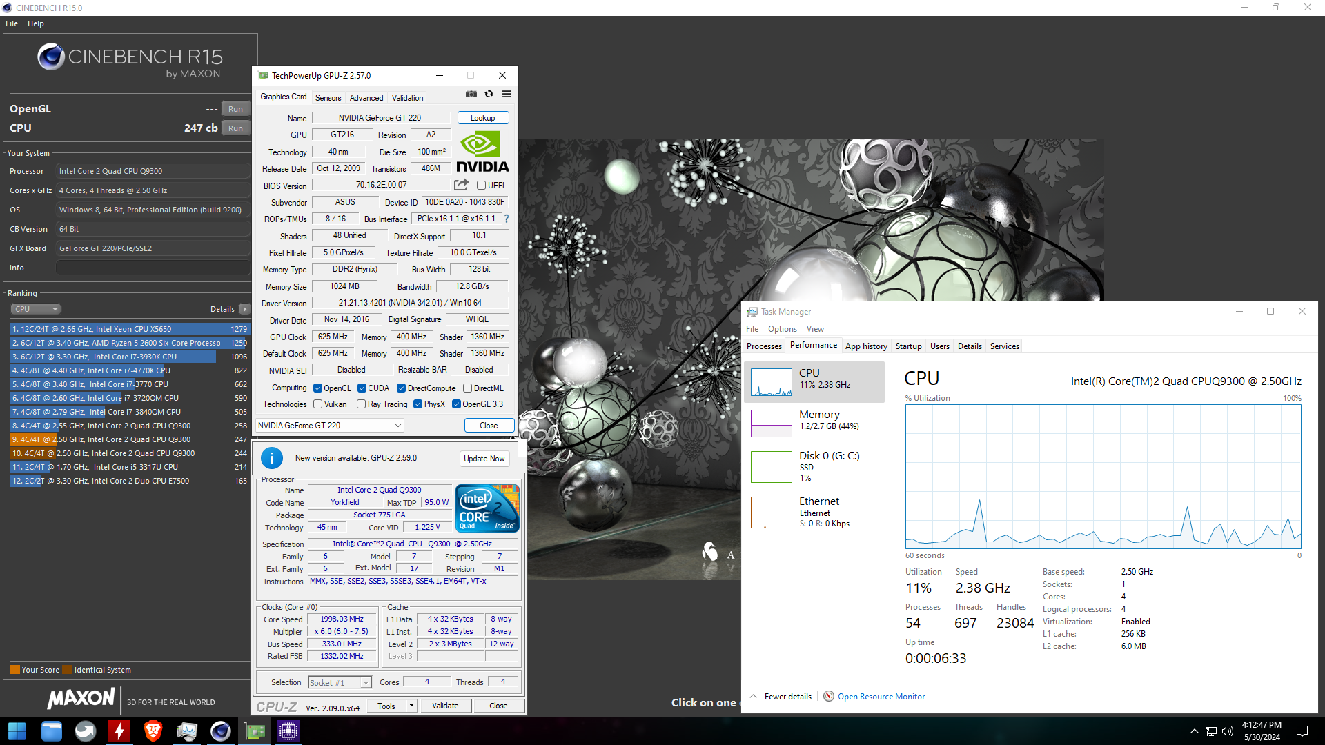
Task: Toggle the OpenGL 3.3 checkbox
Action: click(456, 404)
